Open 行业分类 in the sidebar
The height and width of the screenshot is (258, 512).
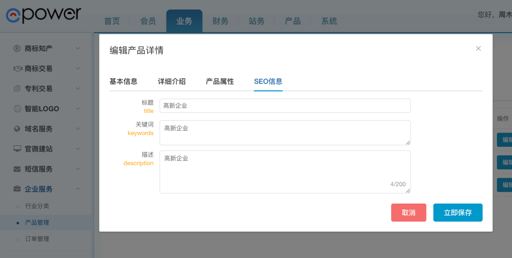tap(37, 206)
